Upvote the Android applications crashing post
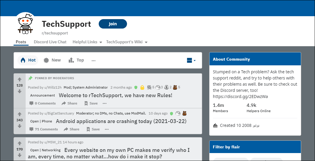 tap(19, 114)
